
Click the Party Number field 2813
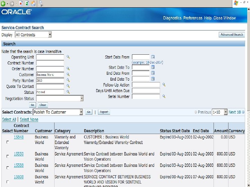click(50, 80)
